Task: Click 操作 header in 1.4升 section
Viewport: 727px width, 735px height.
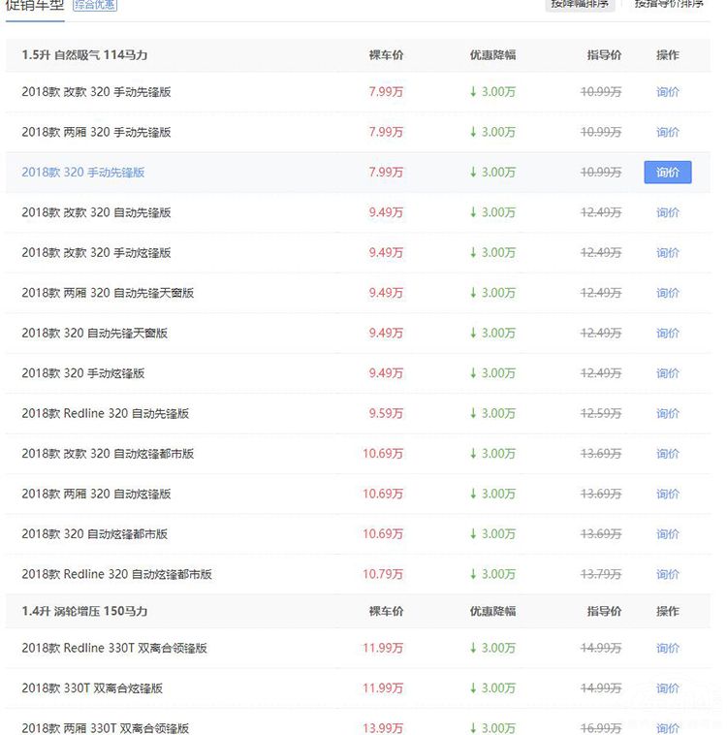Action: click(668, 611)
